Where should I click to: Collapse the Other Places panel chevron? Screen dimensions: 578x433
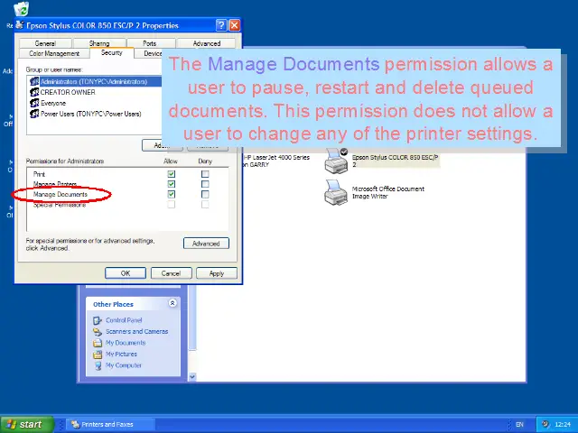(x=172, y=303)
